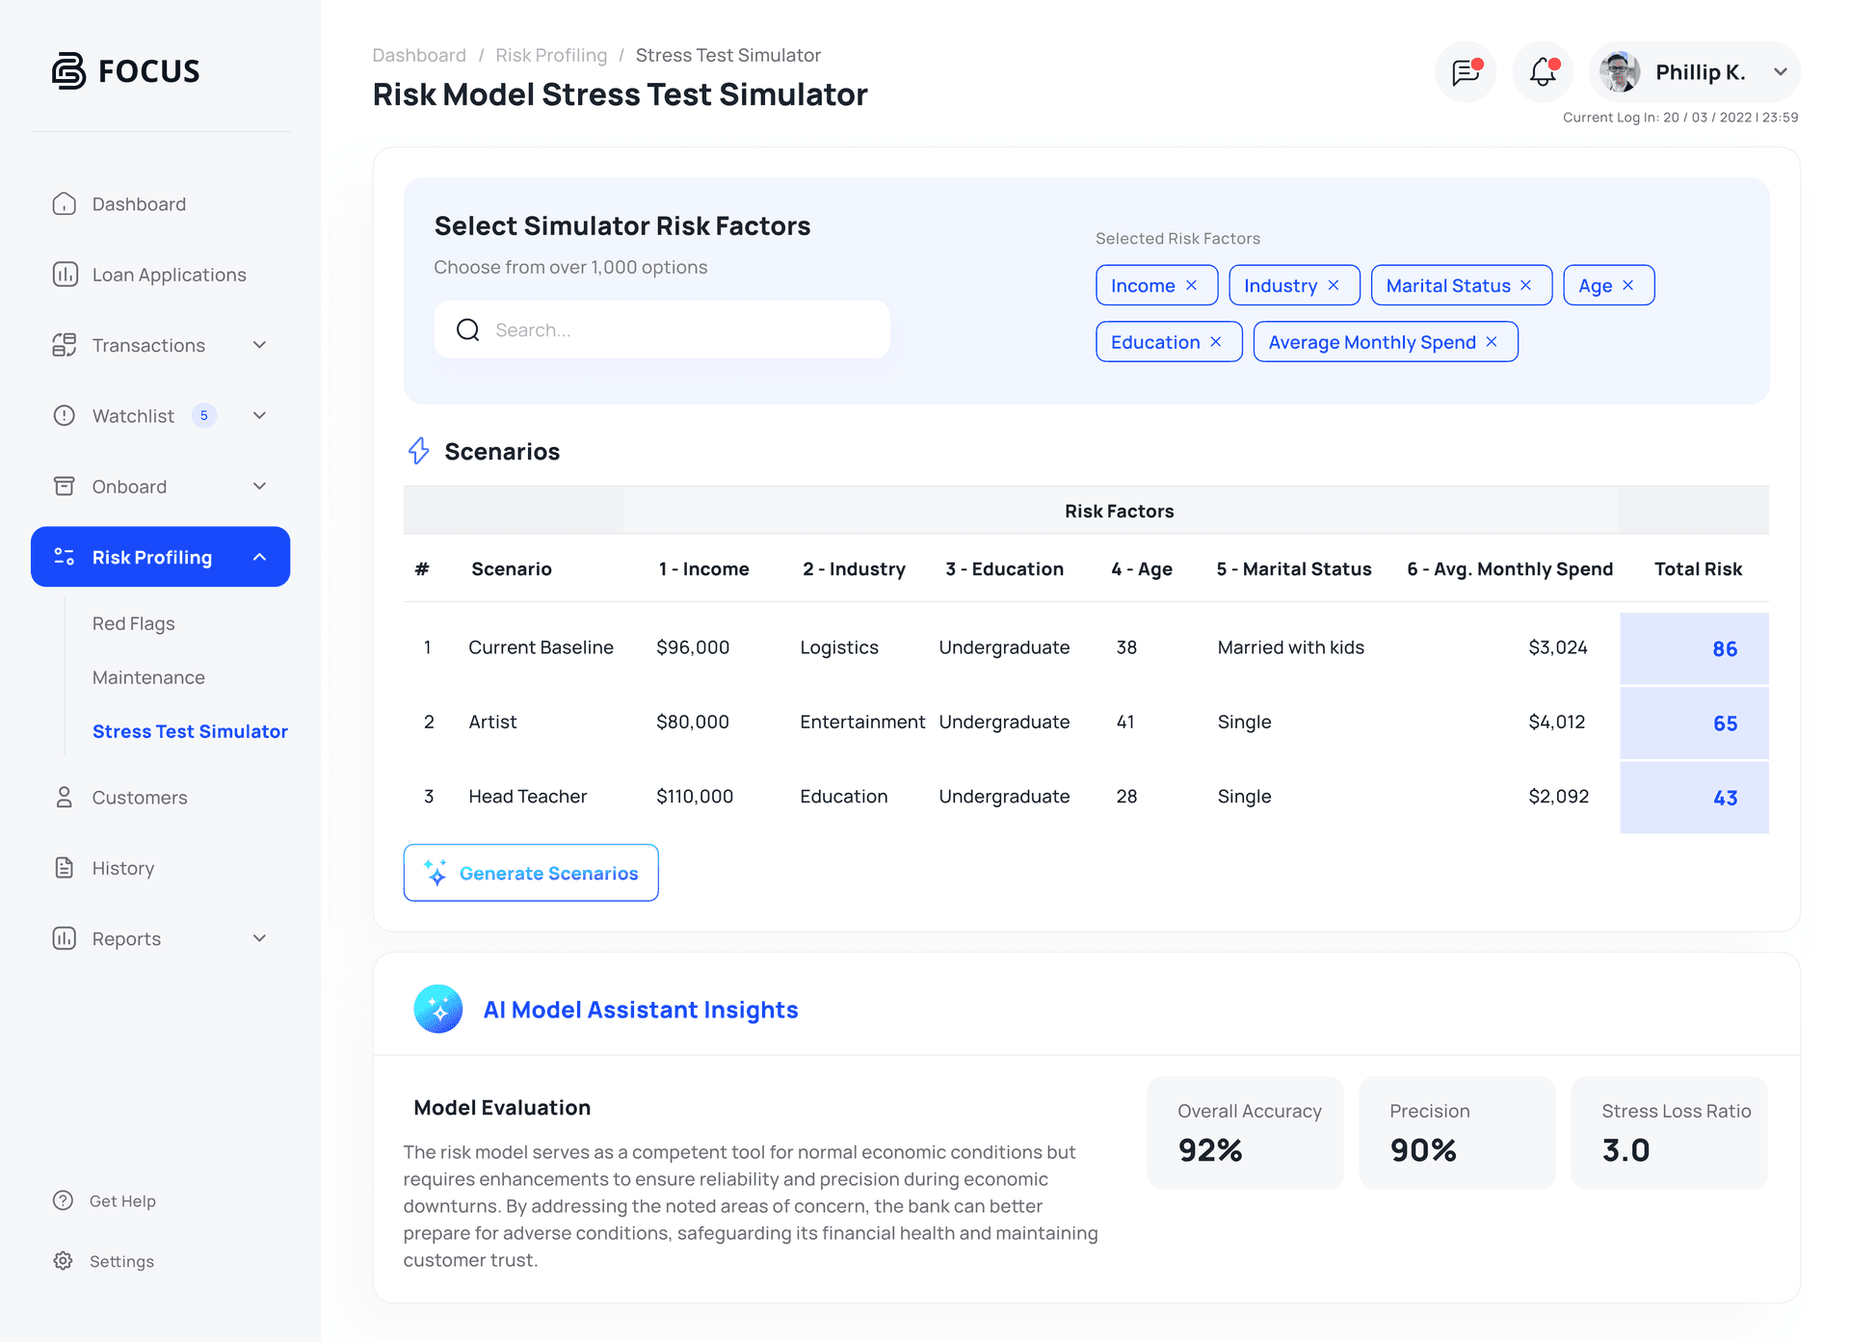Collapse the Risk Profiling section
The height and width of the screenshot is (1342, 1850).
click(x=258, y=556)
